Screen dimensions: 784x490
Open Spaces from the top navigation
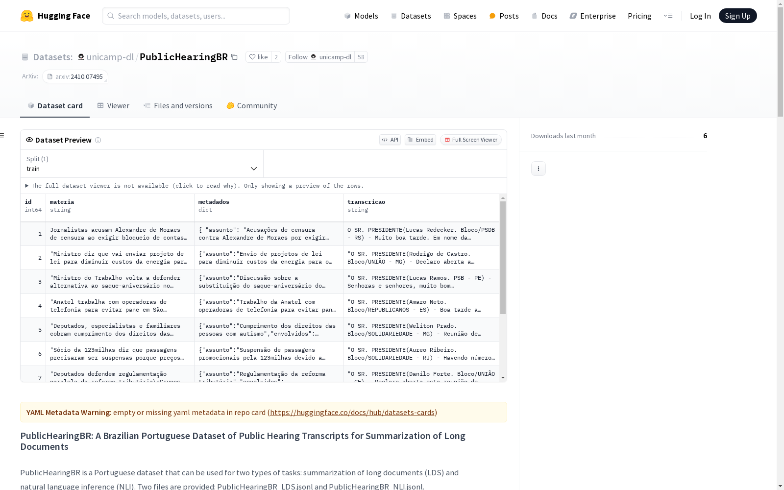click(460, 16)
